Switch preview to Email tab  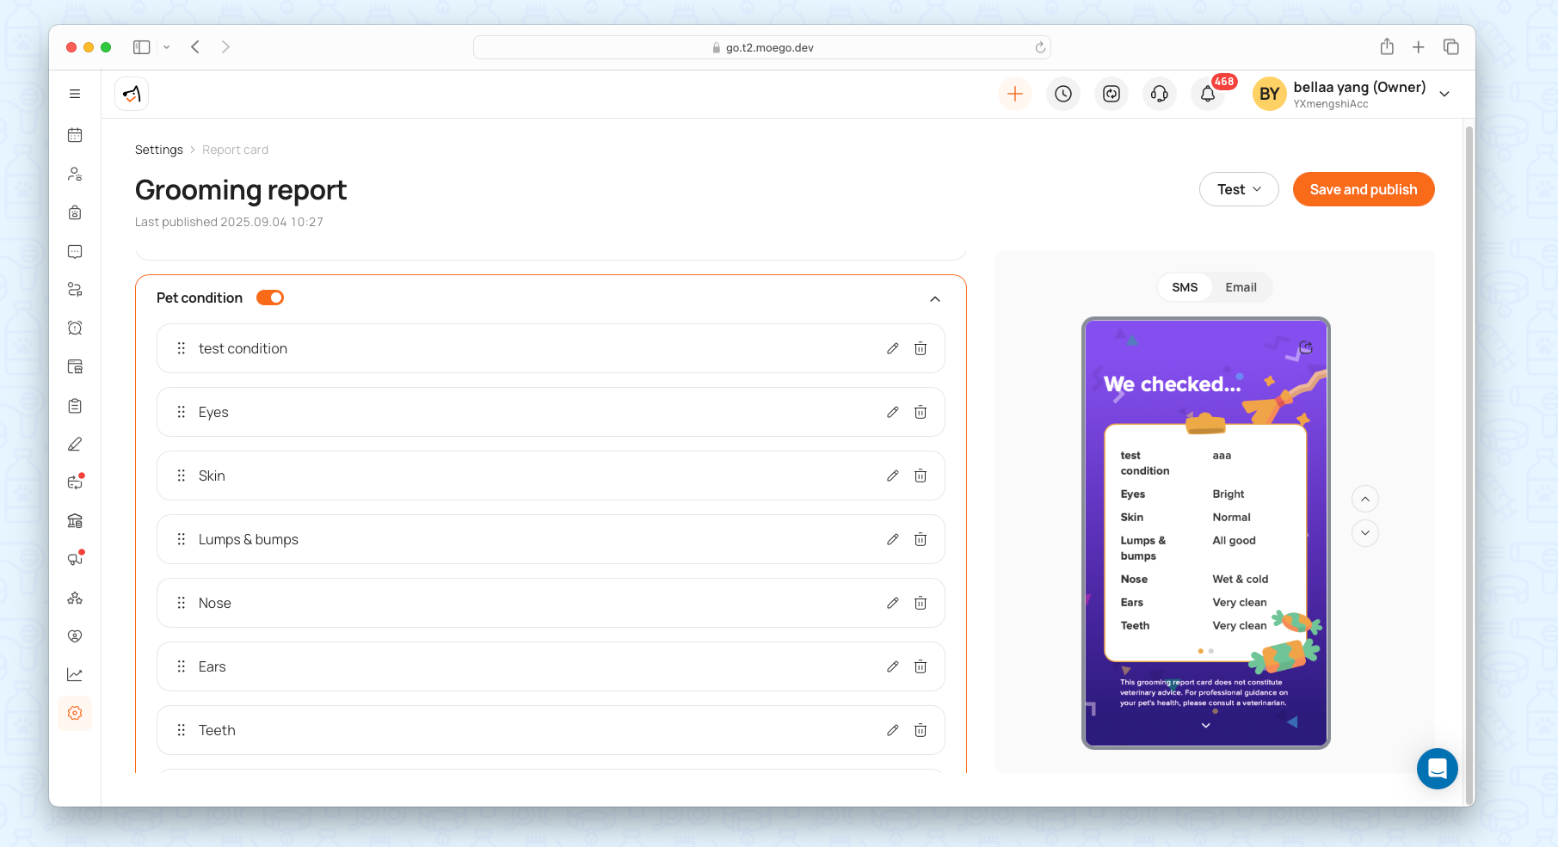[1241, 287]
